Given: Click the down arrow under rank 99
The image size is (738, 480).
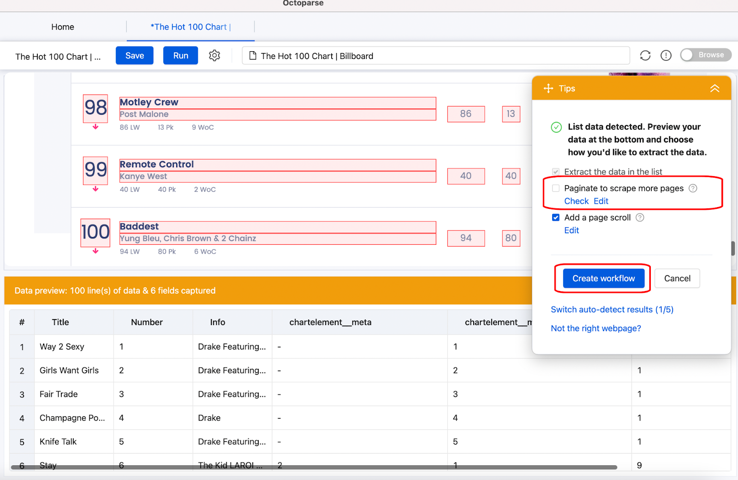Looking at the screenshot, I should tap(95, 189).
